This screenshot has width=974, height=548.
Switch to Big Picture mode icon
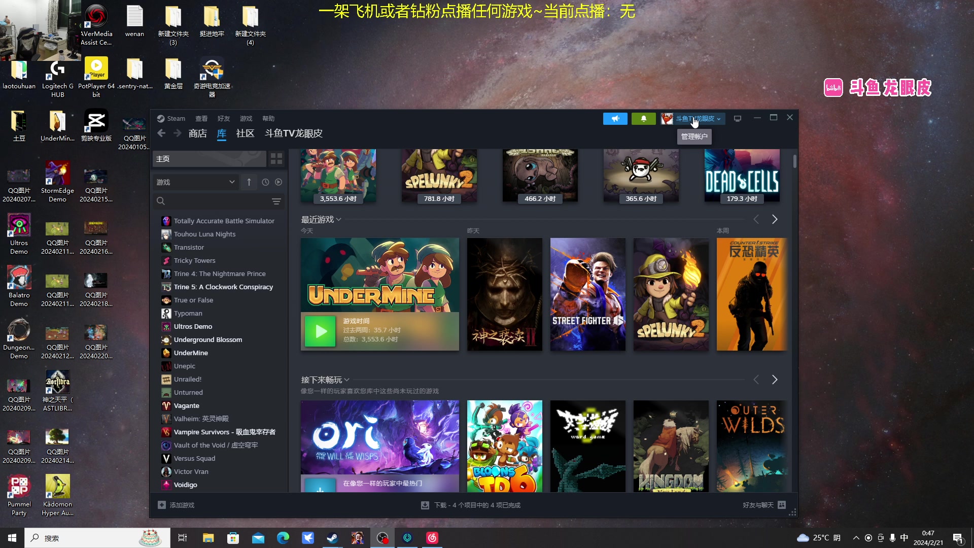738,119
